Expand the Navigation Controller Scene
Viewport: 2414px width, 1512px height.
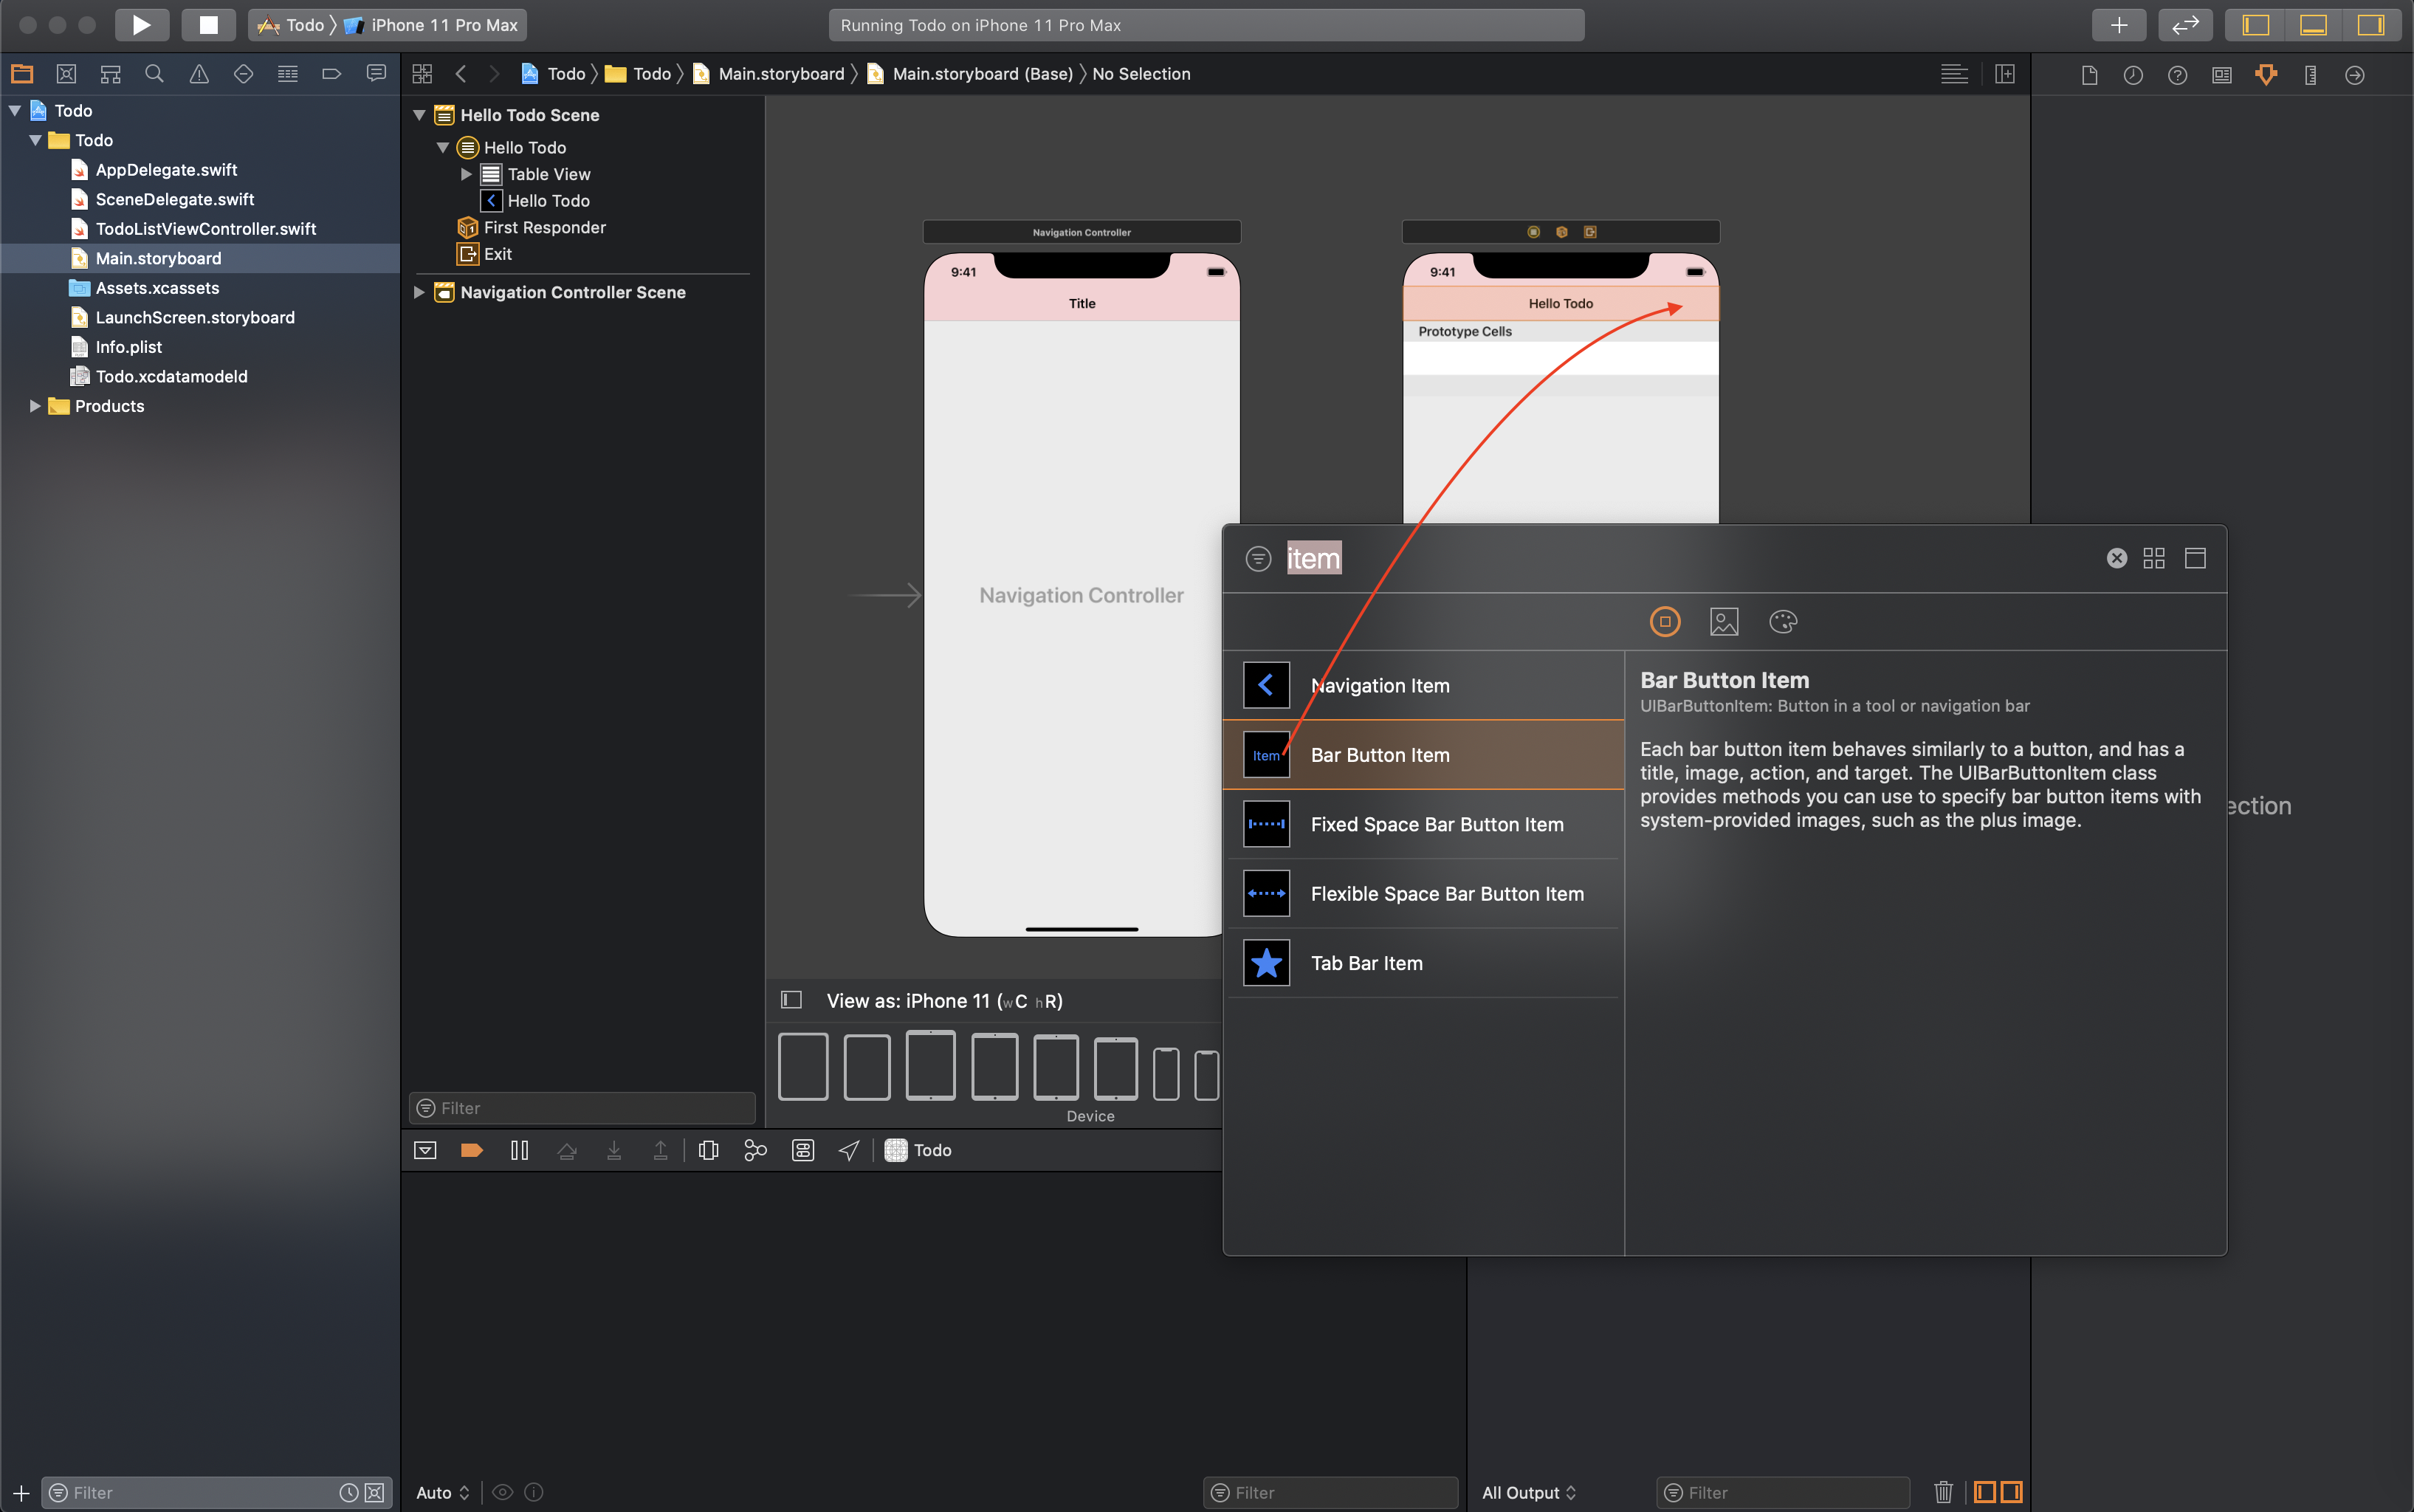click(419, 292)
